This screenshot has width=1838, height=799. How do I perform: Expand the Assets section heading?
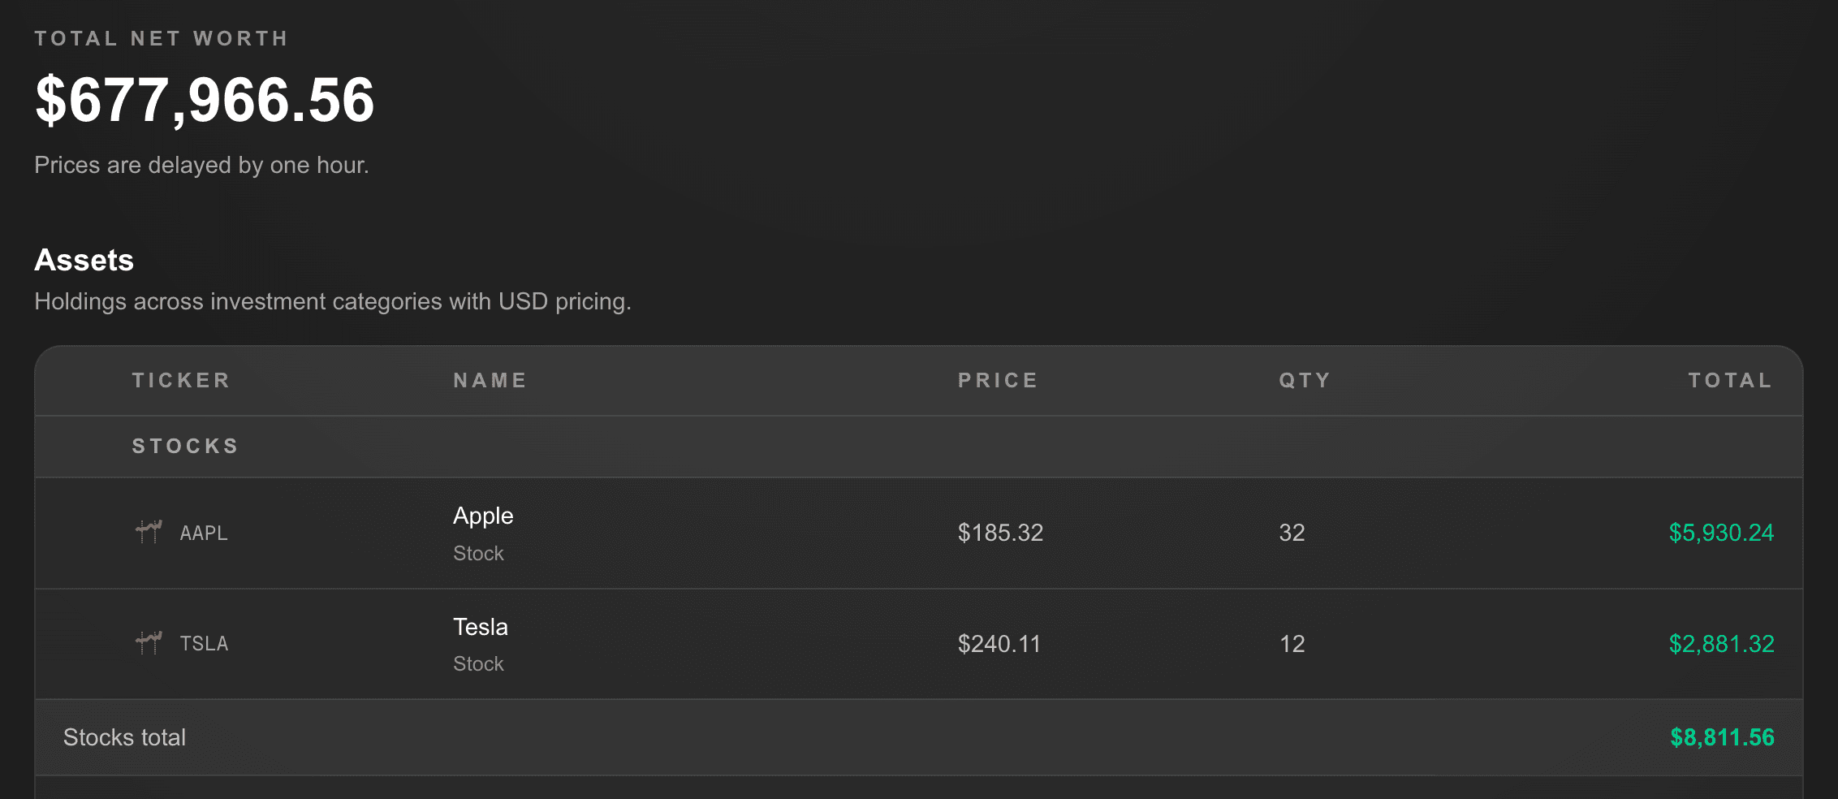pyautogui.click(x=84, y=261)
